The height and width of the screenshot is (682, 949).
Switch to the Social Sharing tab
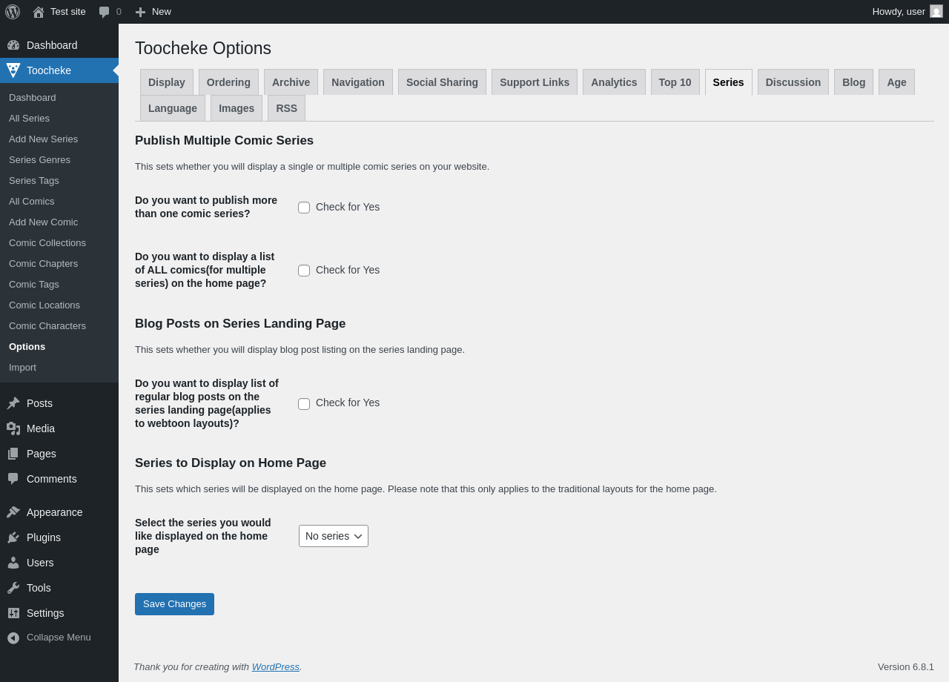pos(442,82)
